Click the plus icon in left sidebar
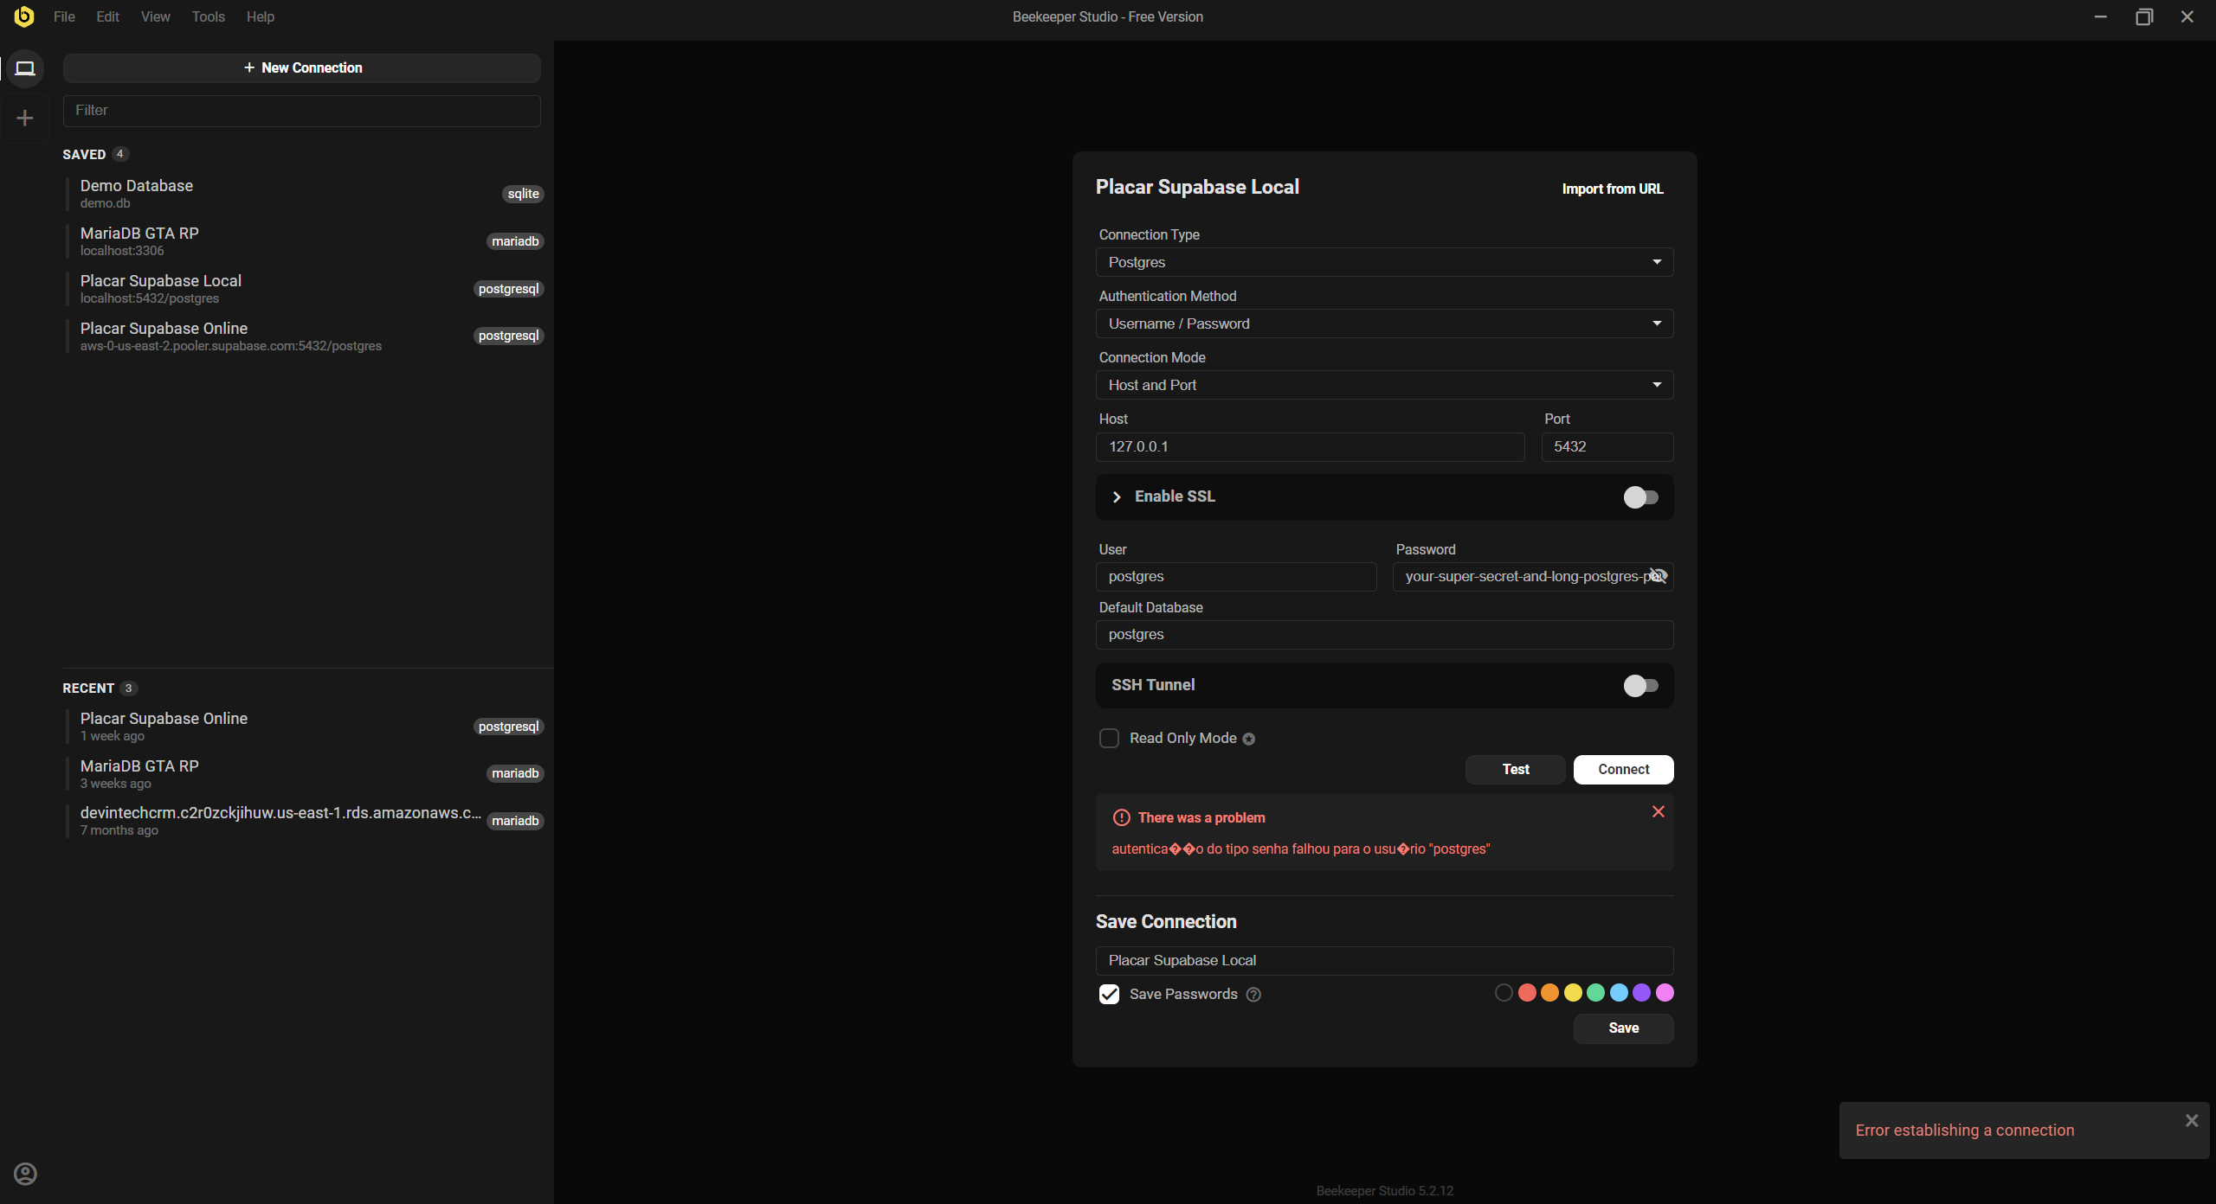Viewport: 2216px width, 1204px height. [25, 118]
